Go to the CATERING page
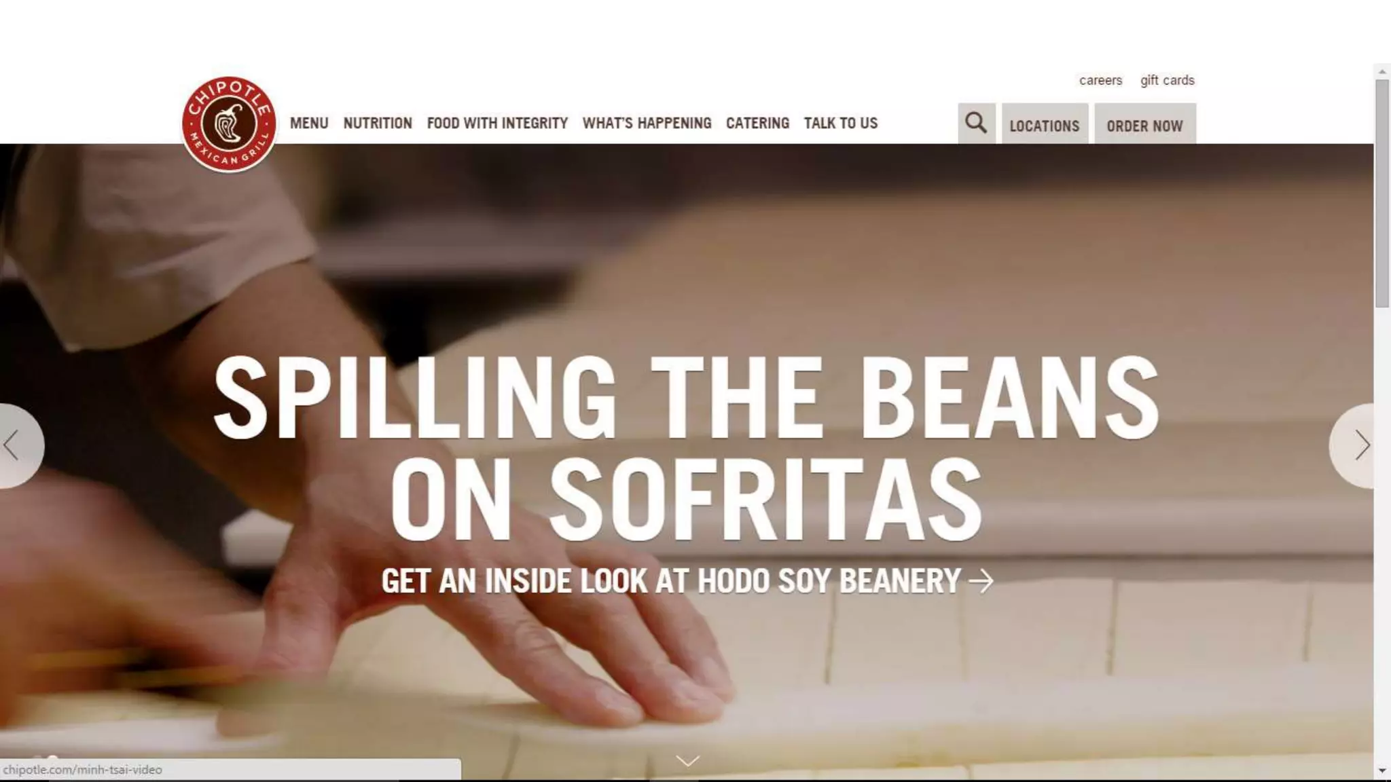 click(x=757, y=124)
